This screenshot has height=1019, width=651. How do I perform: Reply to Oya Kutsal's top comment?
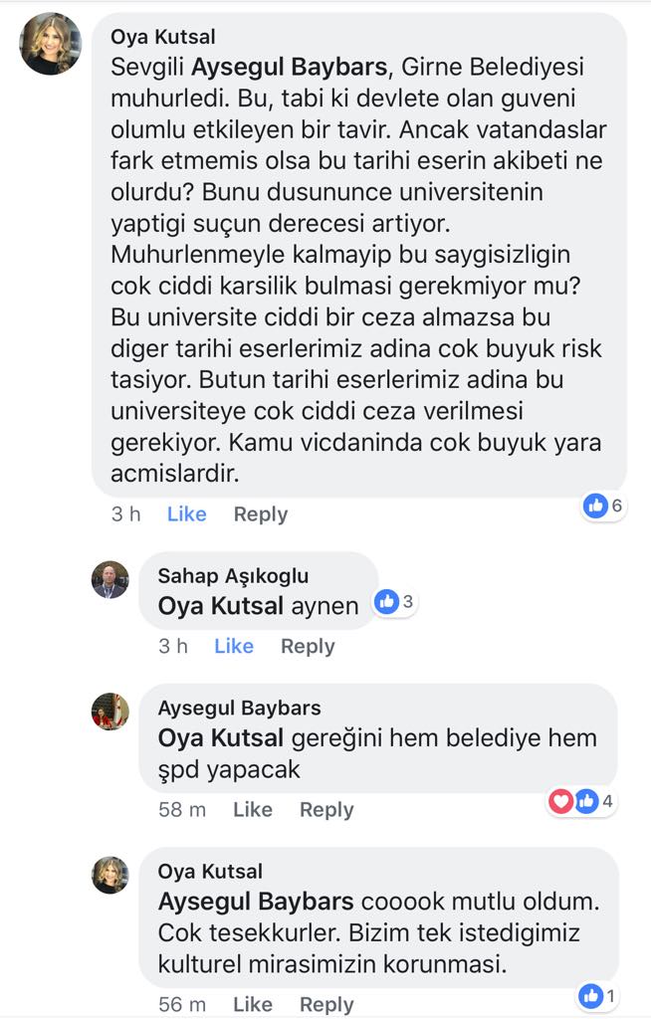260,514
